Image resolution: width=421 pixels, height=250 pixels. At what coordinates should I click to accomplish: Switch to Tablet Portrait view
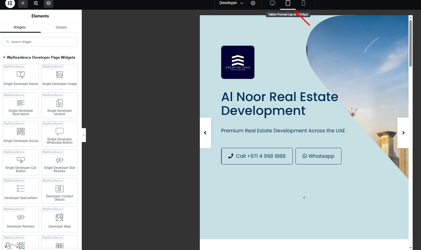(288, 3)
